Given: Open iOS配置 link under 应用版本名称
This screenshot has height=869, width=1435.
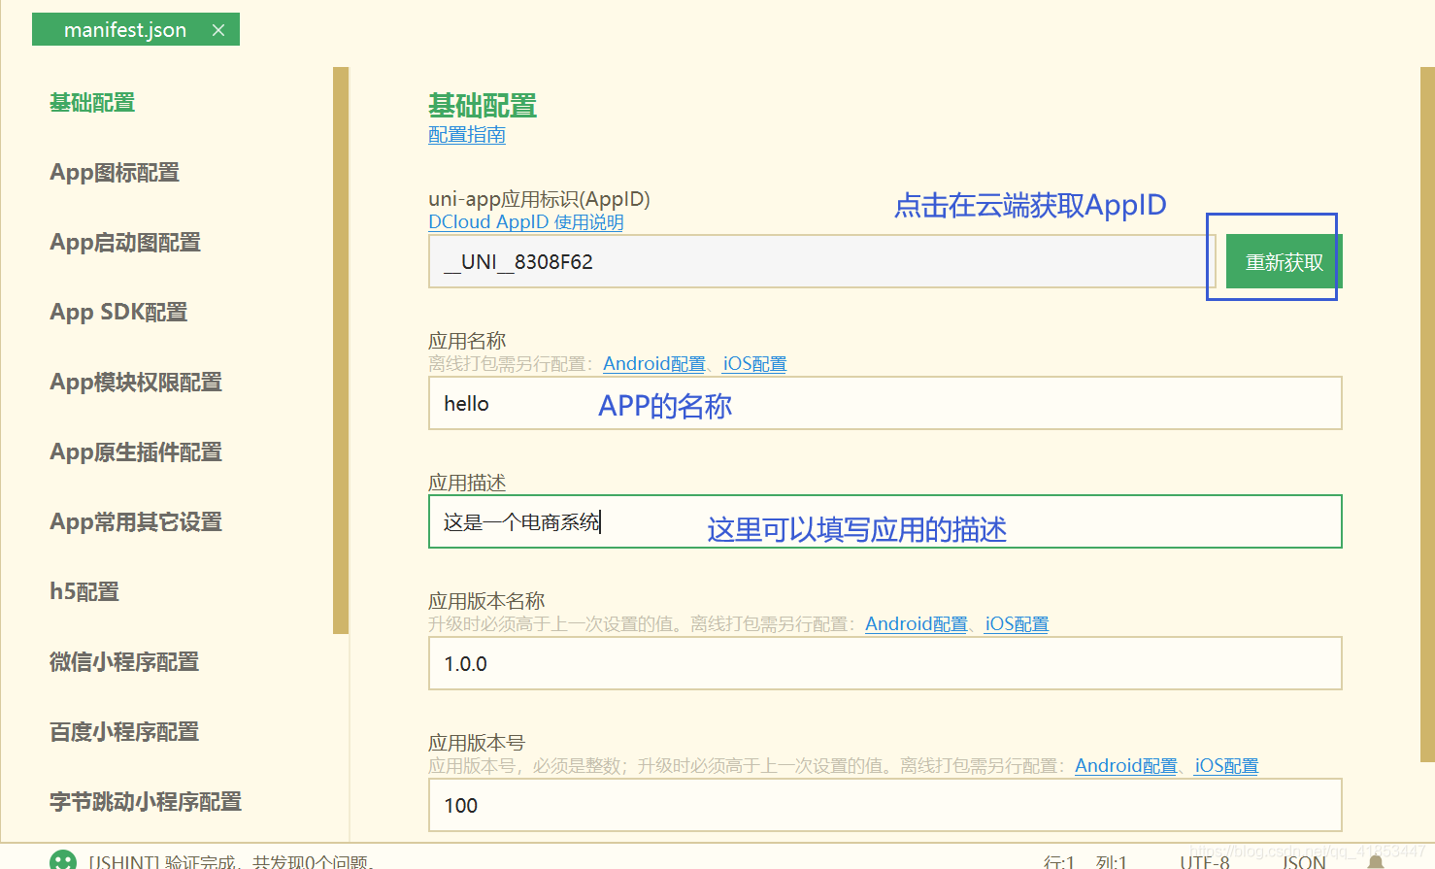Looking at the screenshot, I should [1017, 624].
